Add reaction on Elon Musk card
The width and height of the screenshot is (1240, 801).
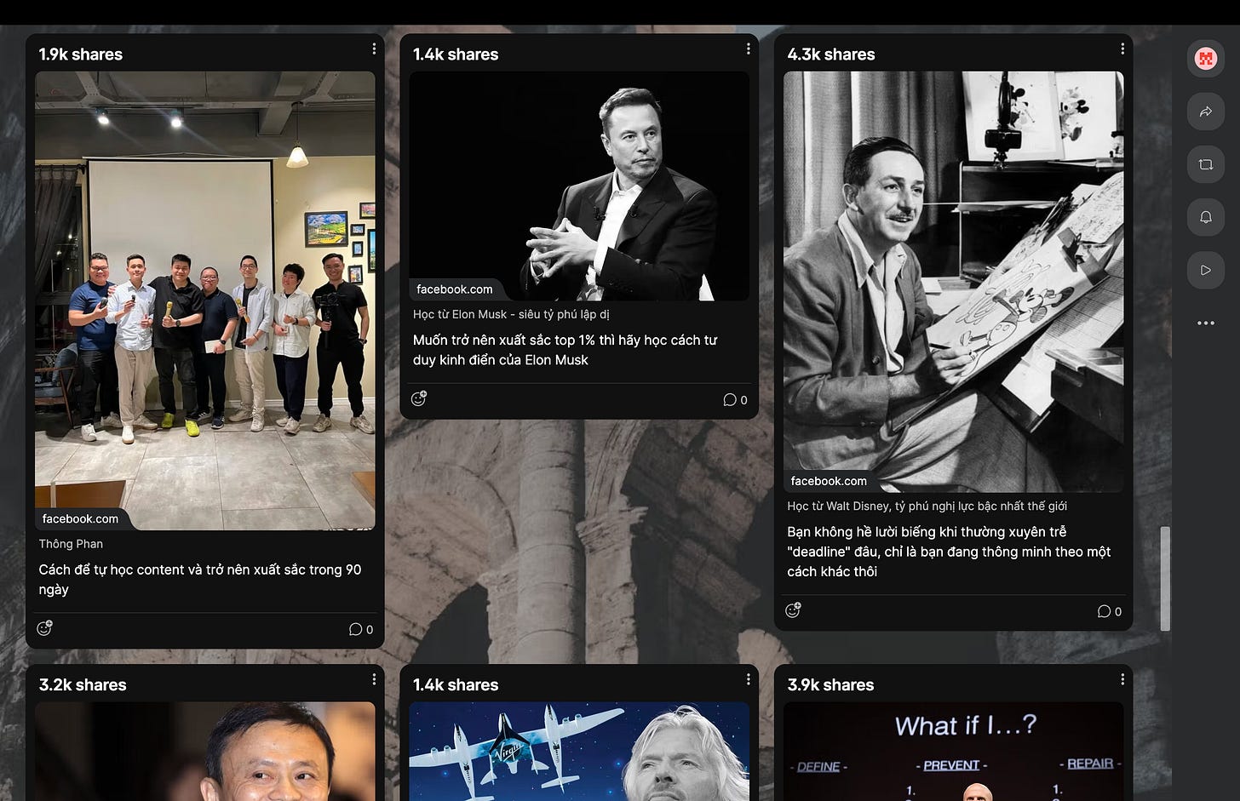click(419, 398)
